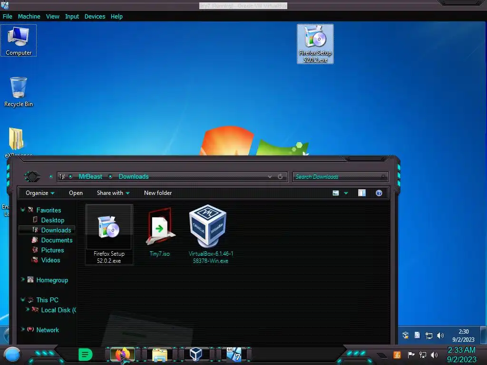The image size is (487, 365).
Task: Click the Downloads breadcrumb in address bar
Action: click(x=134, y=177)
